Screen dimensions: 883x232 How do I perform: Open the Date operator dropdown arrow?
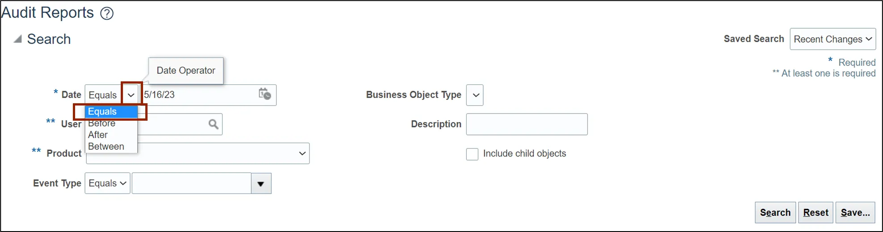131,95
